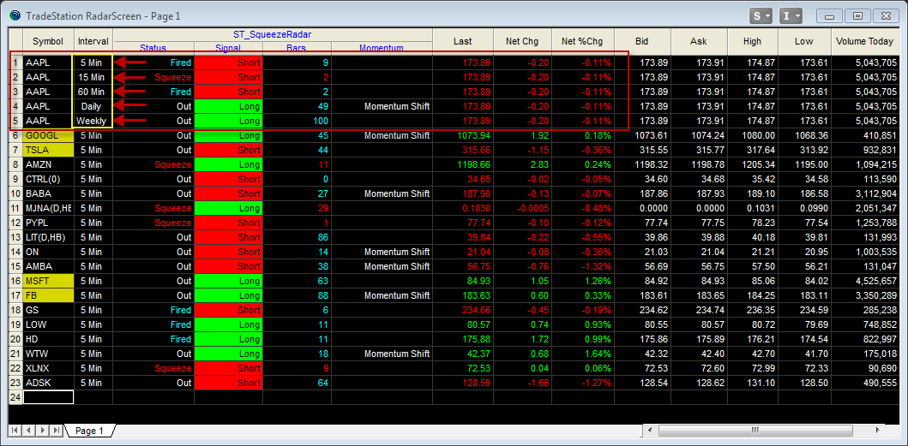908x446 pixels.
Task: Click the Squeeze status cell for AMZN
Action: pos(153,164)
